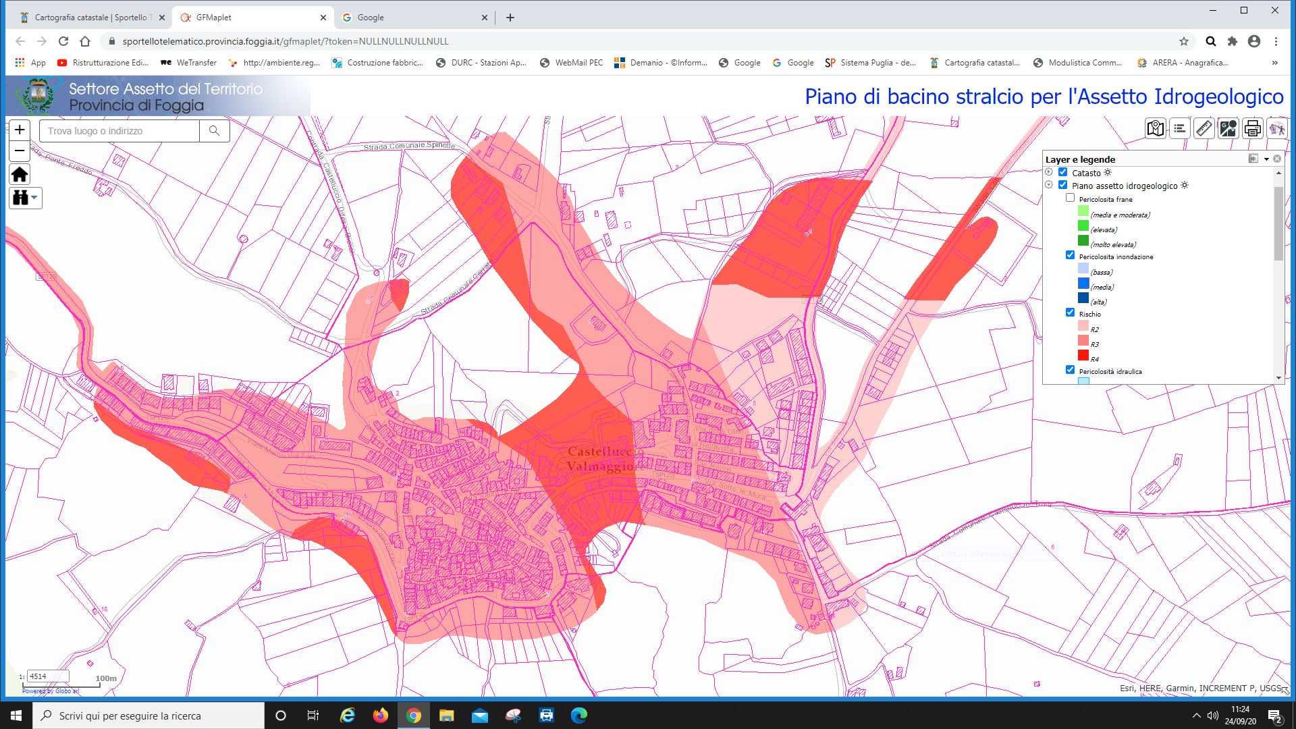The image size is (1296, 729).
Task: Launch Firefox from the taskbar
Action: [381, 715]
